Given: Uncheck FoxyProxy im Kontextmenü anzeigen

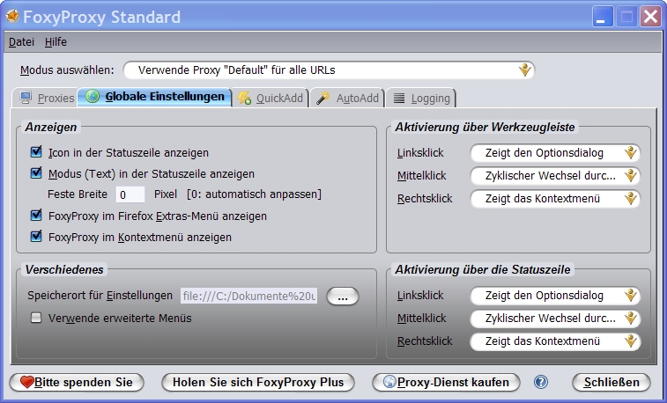Looking at the screenshot, I should (37, 236).
